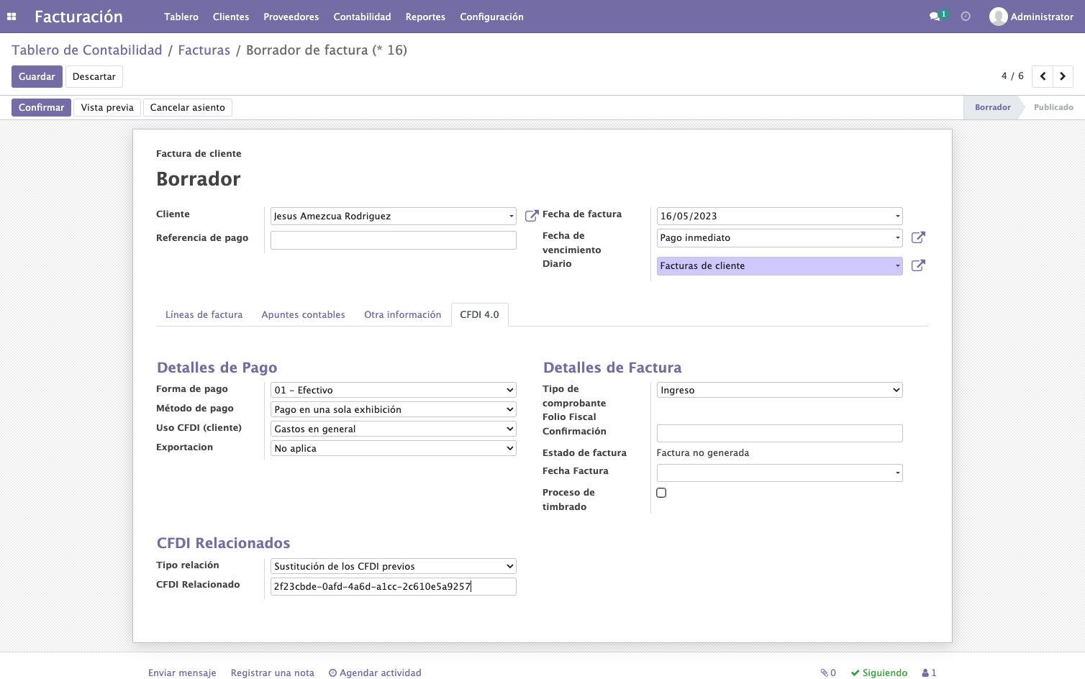
Task: Click the Publicado status stage
Action: coord(1053,107)
